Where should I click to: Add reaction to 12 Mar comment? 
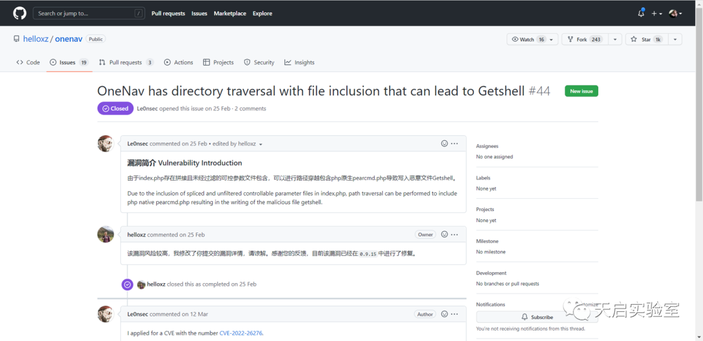(x=445, y=314)
